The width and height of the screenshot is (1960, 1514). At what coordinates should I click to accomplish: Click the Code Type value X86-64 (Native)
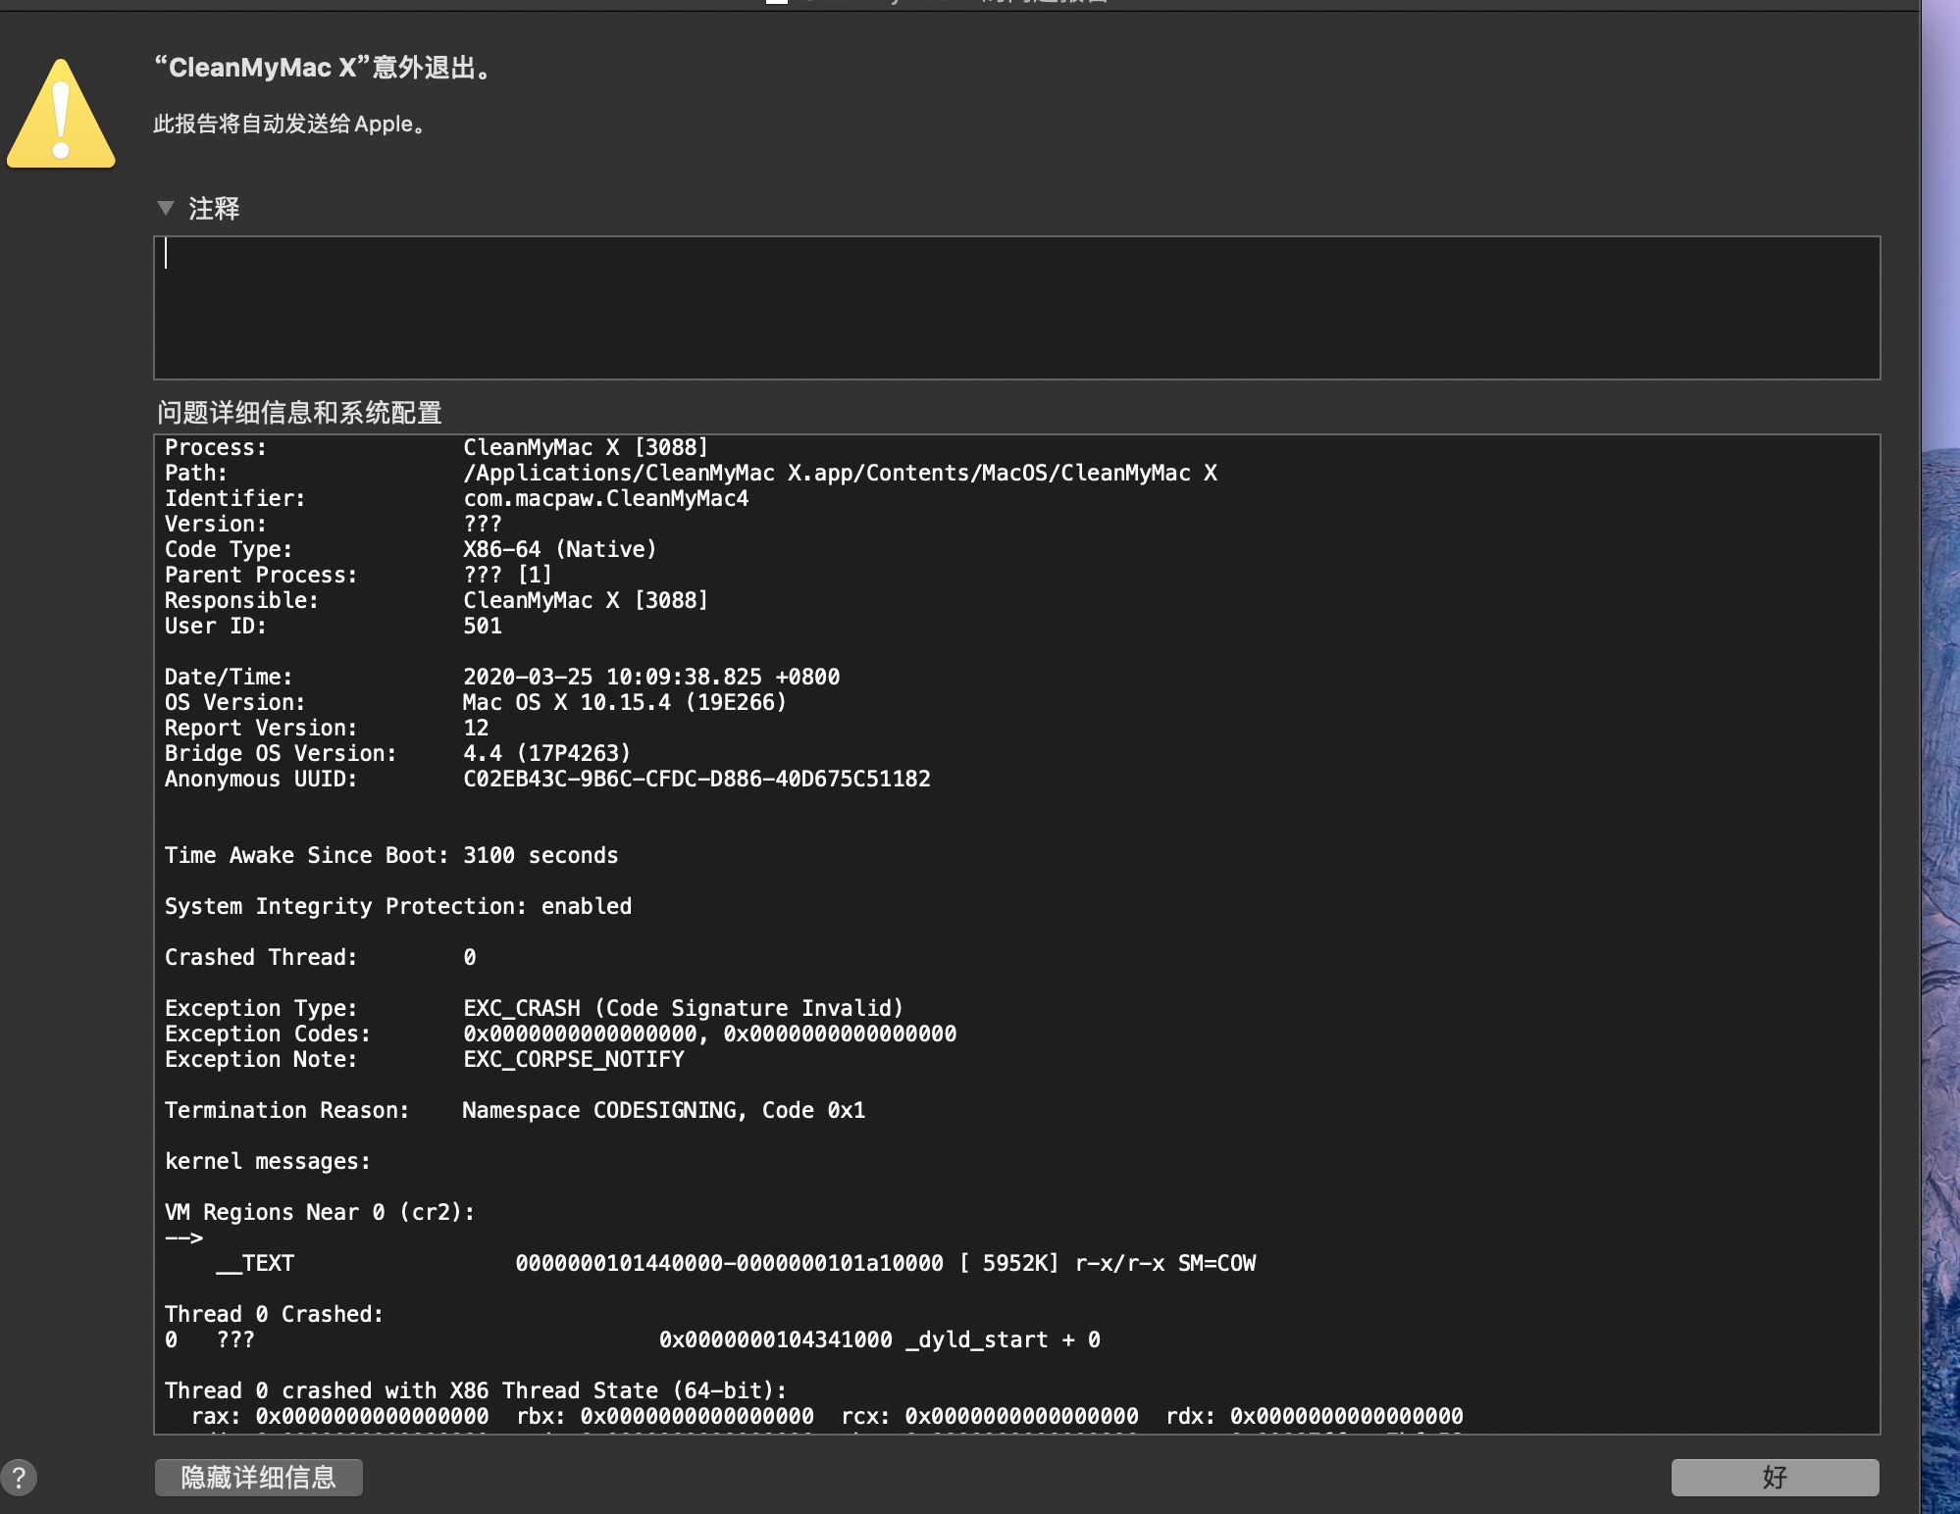coord(559,549)
